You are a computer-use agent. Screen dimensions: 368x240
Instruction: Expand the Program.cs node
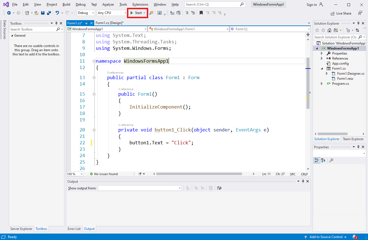[x=322, y=84]
